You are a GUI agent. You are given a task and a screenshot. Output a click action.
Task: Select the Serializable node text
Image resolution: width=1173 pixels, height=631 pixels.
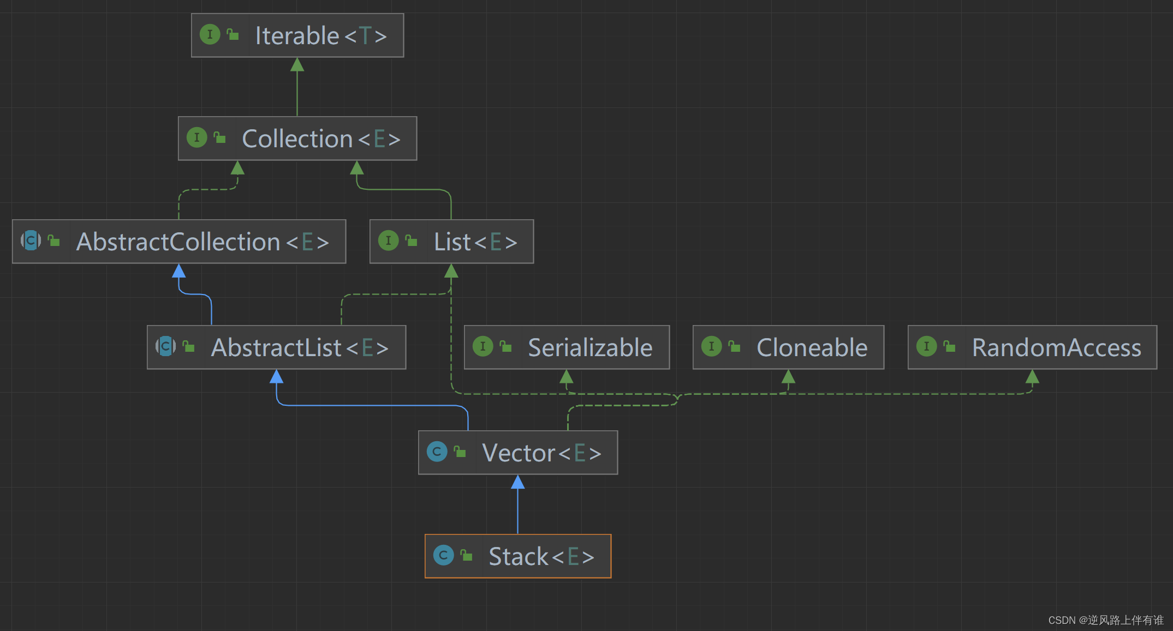tap(590, 348)
